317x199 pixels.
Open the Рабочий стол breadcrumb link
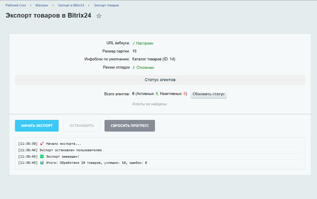tap(16, 5)
